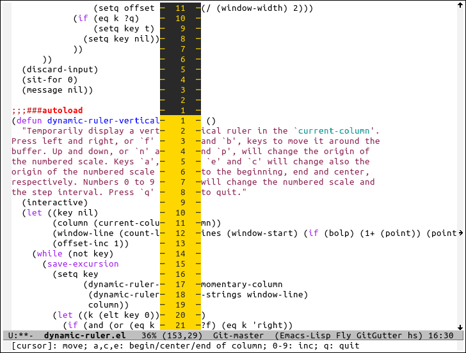Screen dimensions: 466x353
Task: Click the U:**- buffer status indicator
Action: (x=20, y=336)
